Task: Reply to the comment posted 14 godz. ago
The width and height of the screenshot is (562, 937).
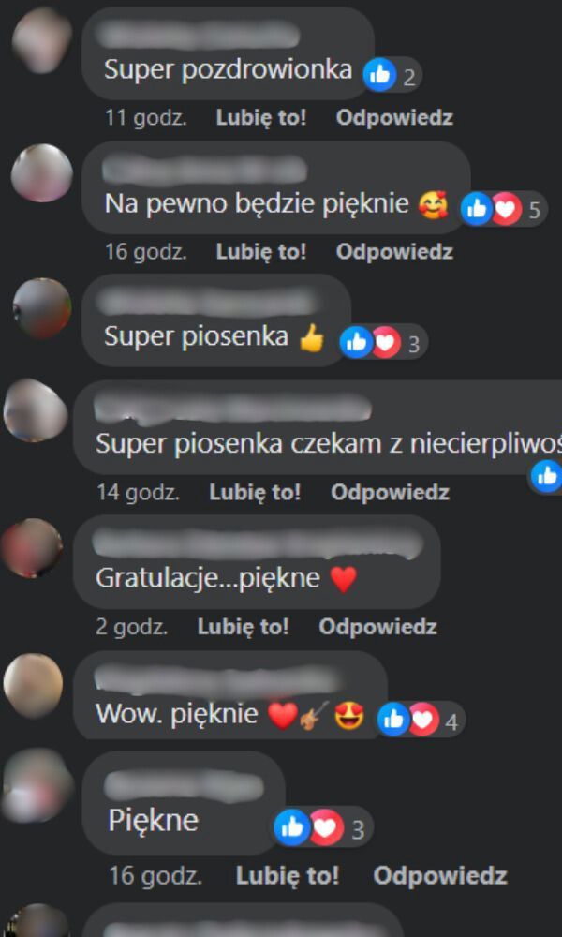Action: click(x=390, y=493)
